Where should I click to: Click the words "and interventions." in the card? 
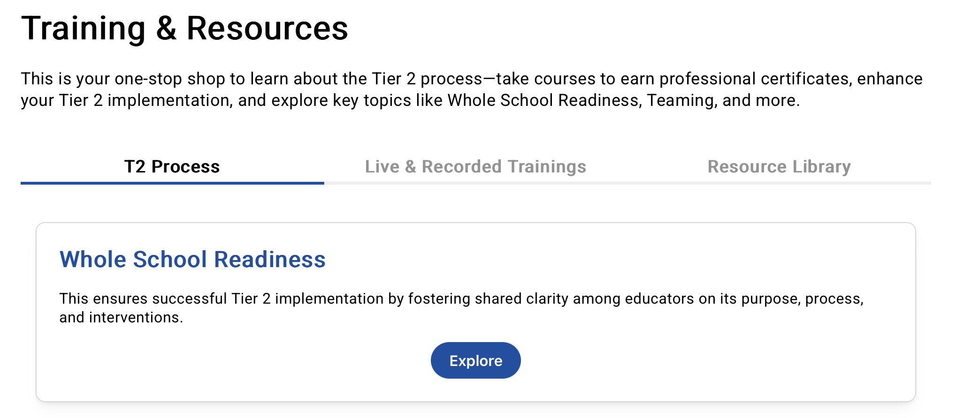pyautogui.click(x=121, y=318)
